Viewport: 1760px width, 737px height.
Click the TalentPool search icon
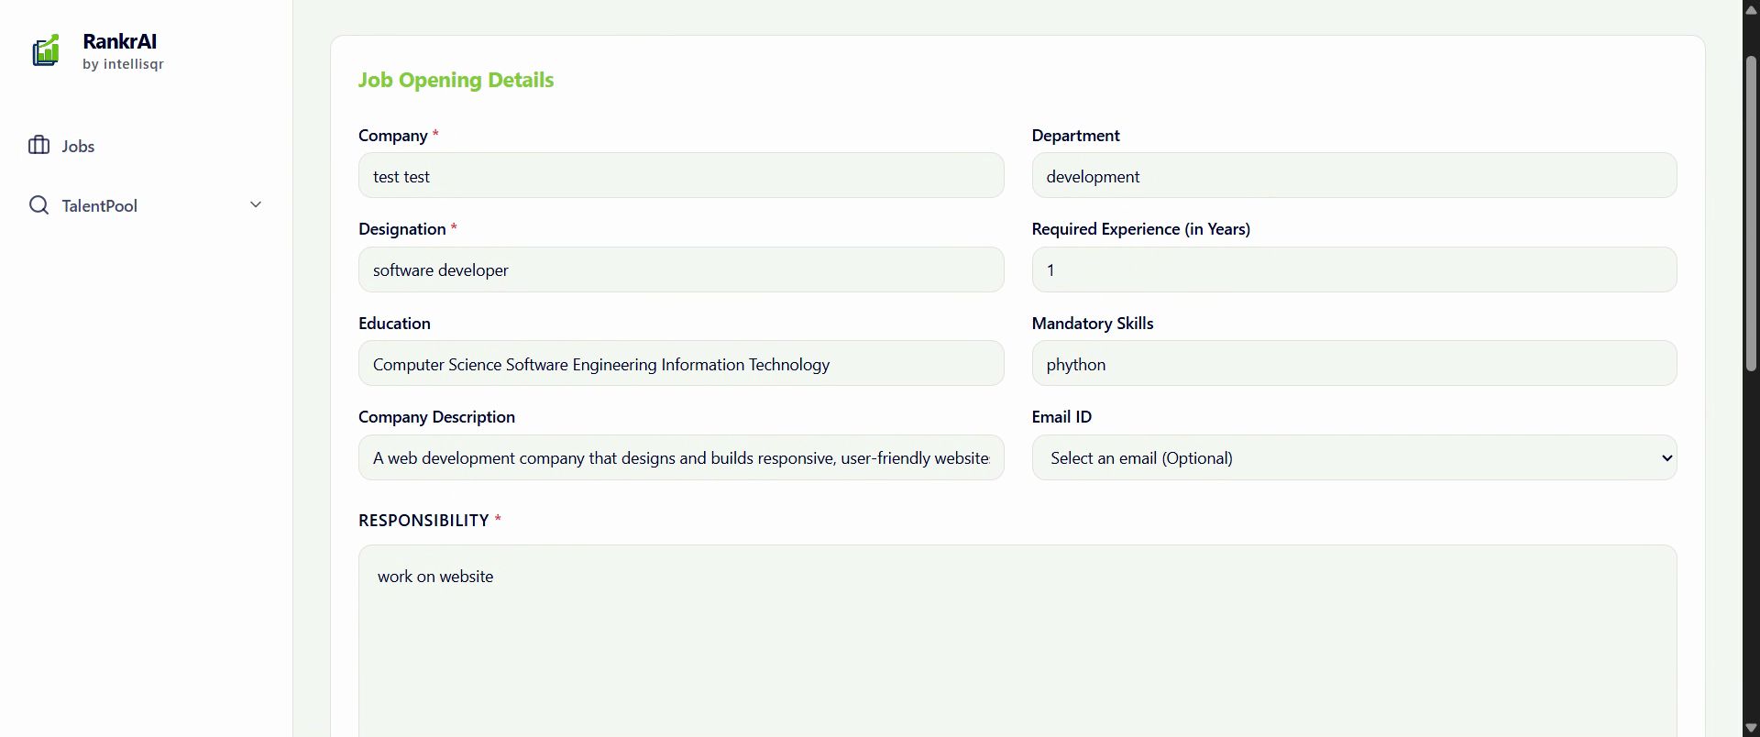tap(38, 205)
